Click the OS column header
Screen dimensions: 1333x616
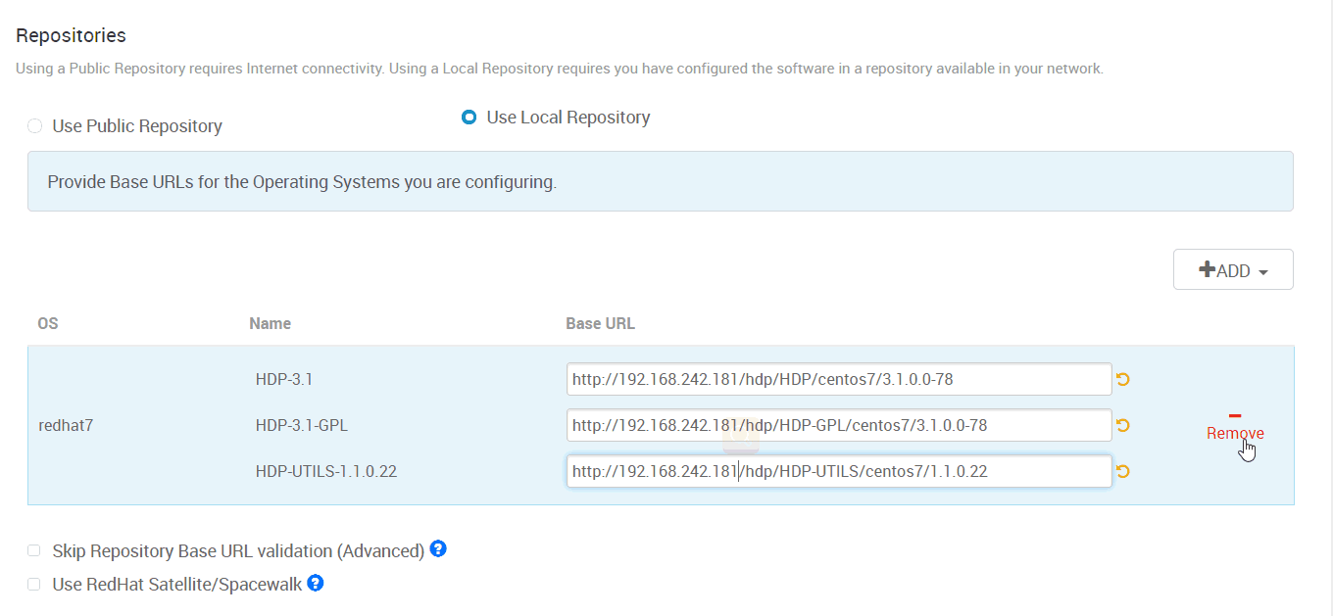point(48,323)
